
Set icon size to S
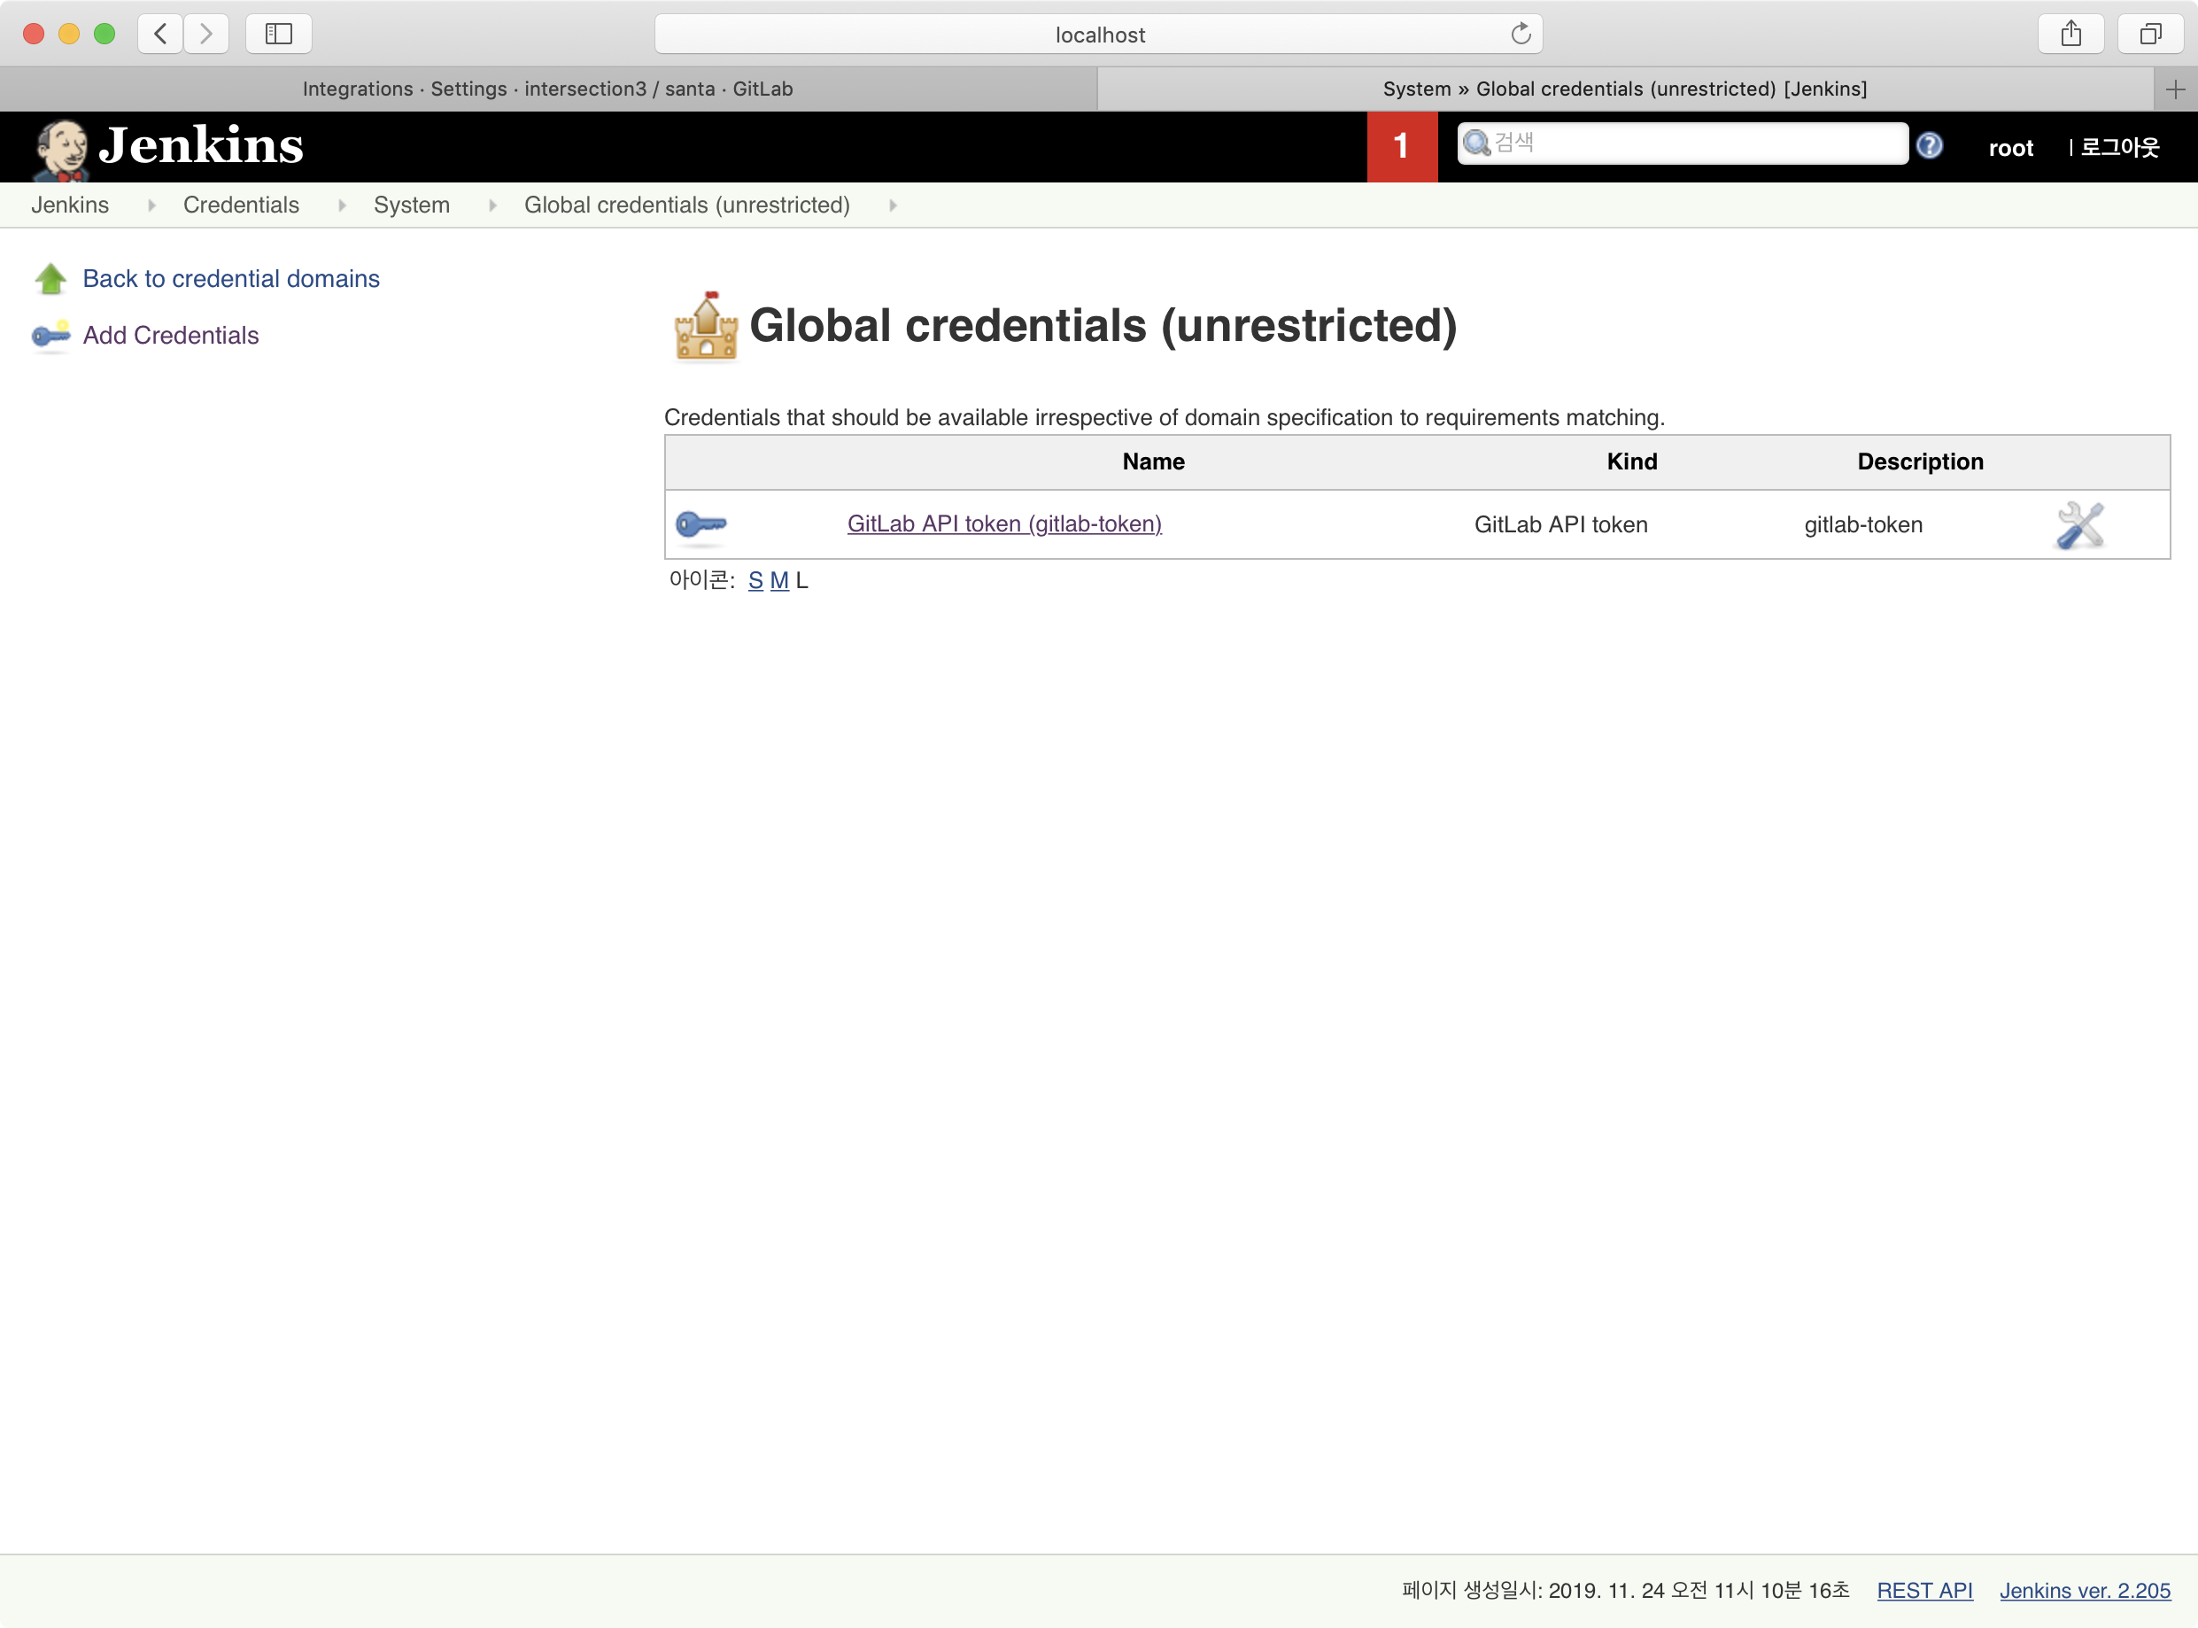pos(755,580)
